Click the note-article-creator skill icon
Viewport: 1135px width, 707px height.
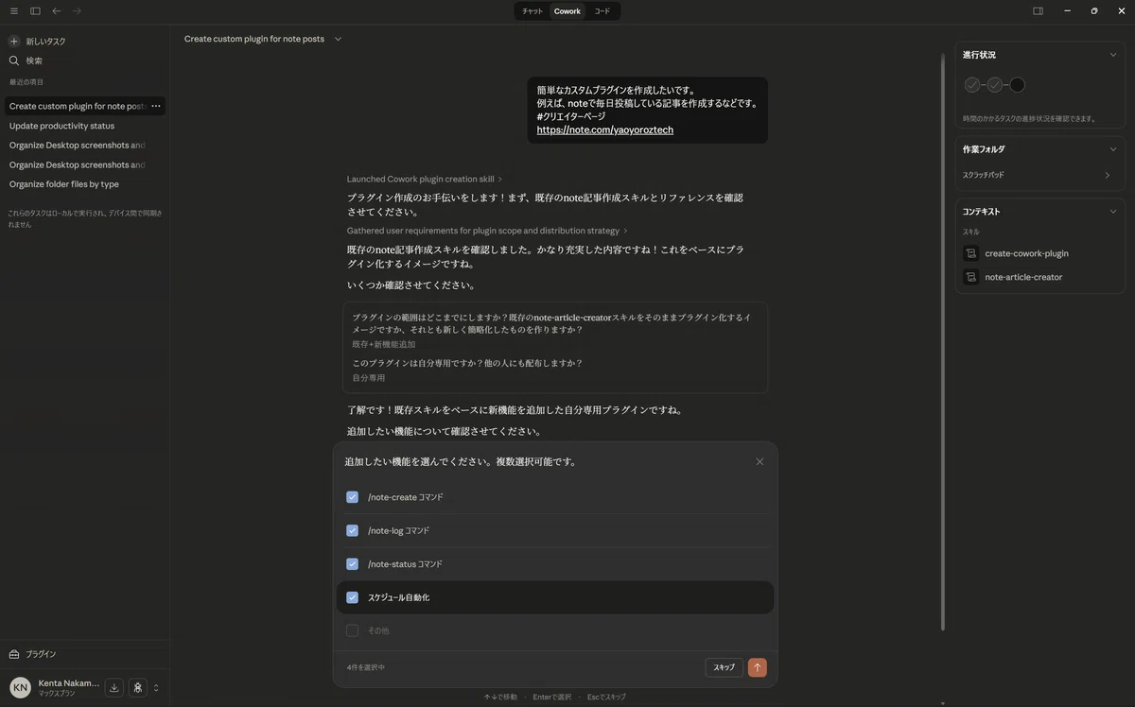[970, 277]
